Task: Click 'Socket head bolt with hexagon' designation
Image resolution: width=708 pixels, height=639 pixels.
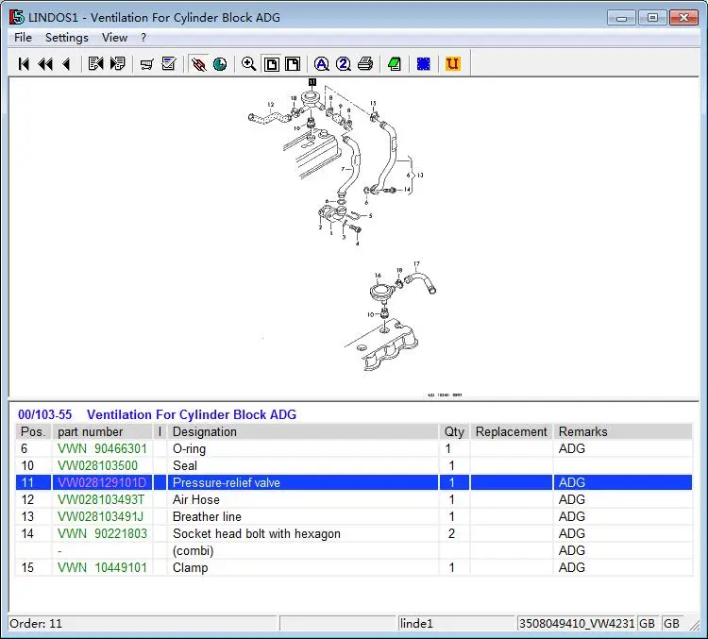Action: click(257, 534)
